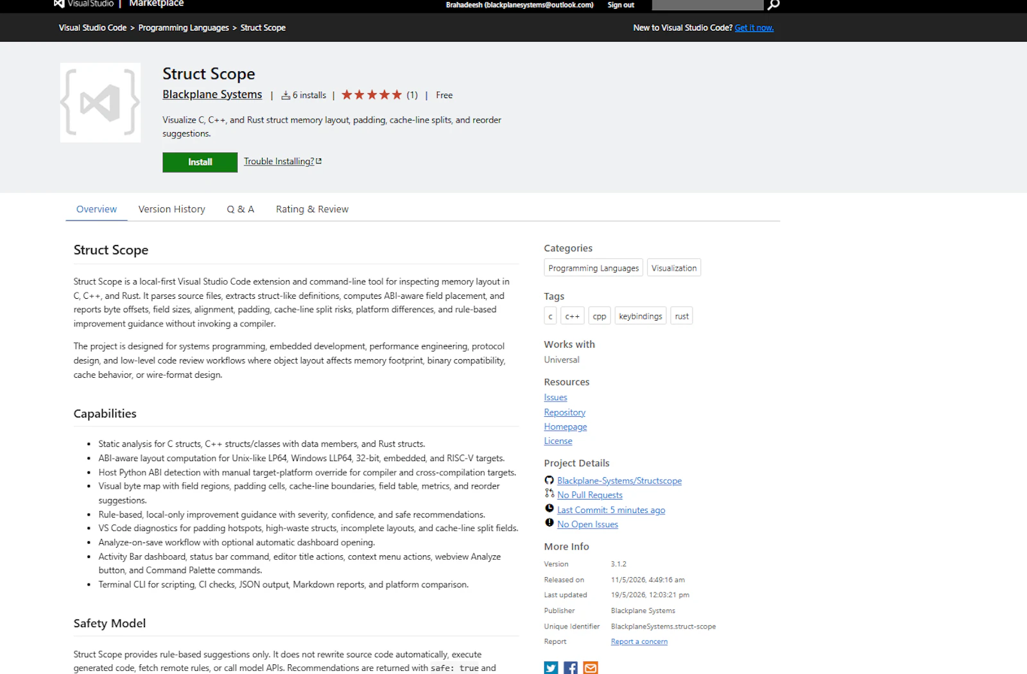Screen dimensions: 1027x674
Task: Go to Programming Languages breadcrumb
Action: coord(184,28)
